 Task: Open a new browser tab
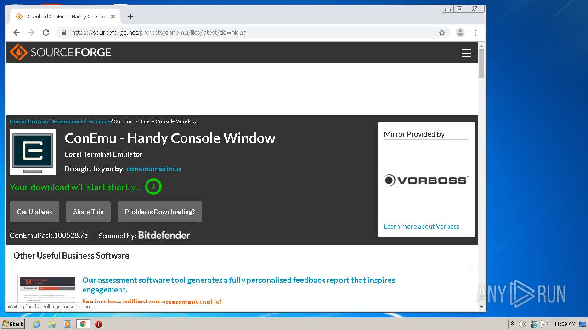click(x=130, y=16)
